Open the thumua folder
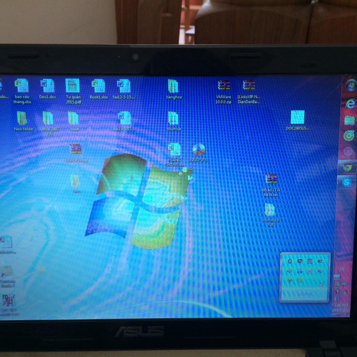The width and height of the screenshot is (357, 357). point(174,121)
